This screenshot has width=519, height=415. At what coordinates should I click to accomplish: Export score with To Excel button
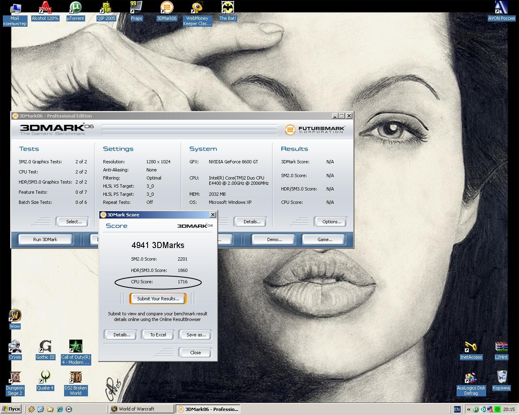pyautogui.click(x=158, y=335)
